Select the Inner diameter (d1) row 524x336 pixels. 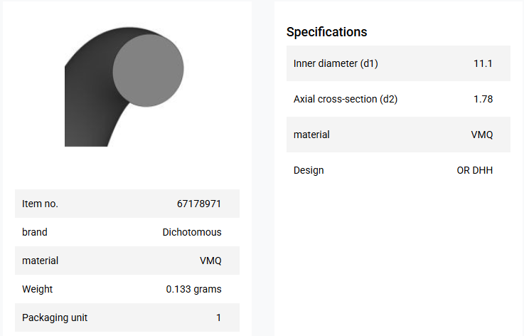click(398, 63)
